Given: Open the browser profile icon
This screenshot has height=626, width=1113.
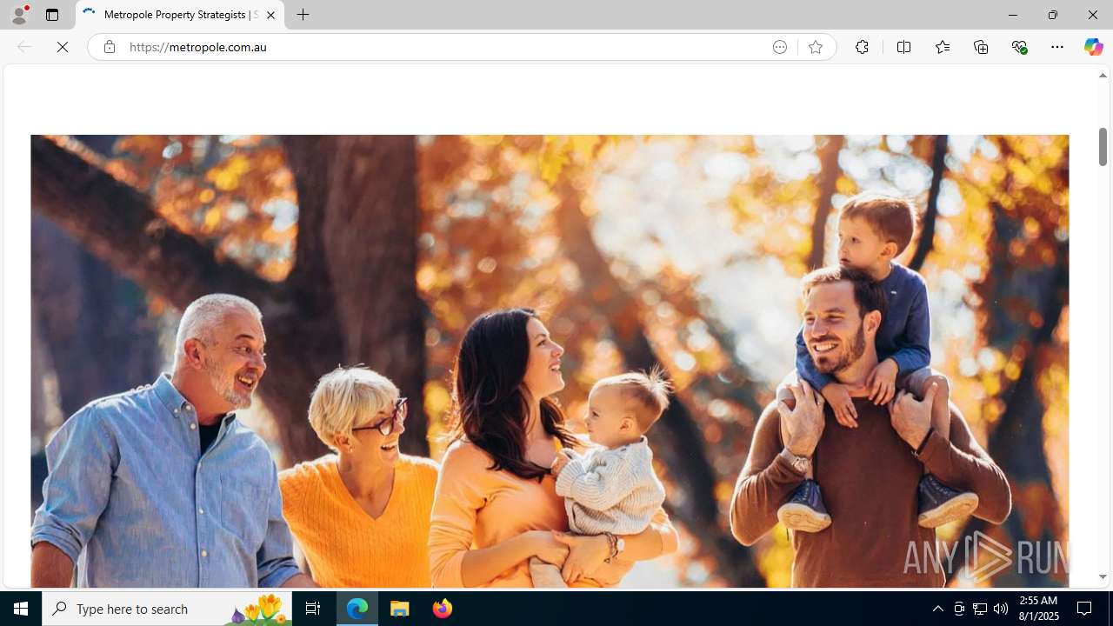Looking at the screenshot, I should tap(19, 15).
